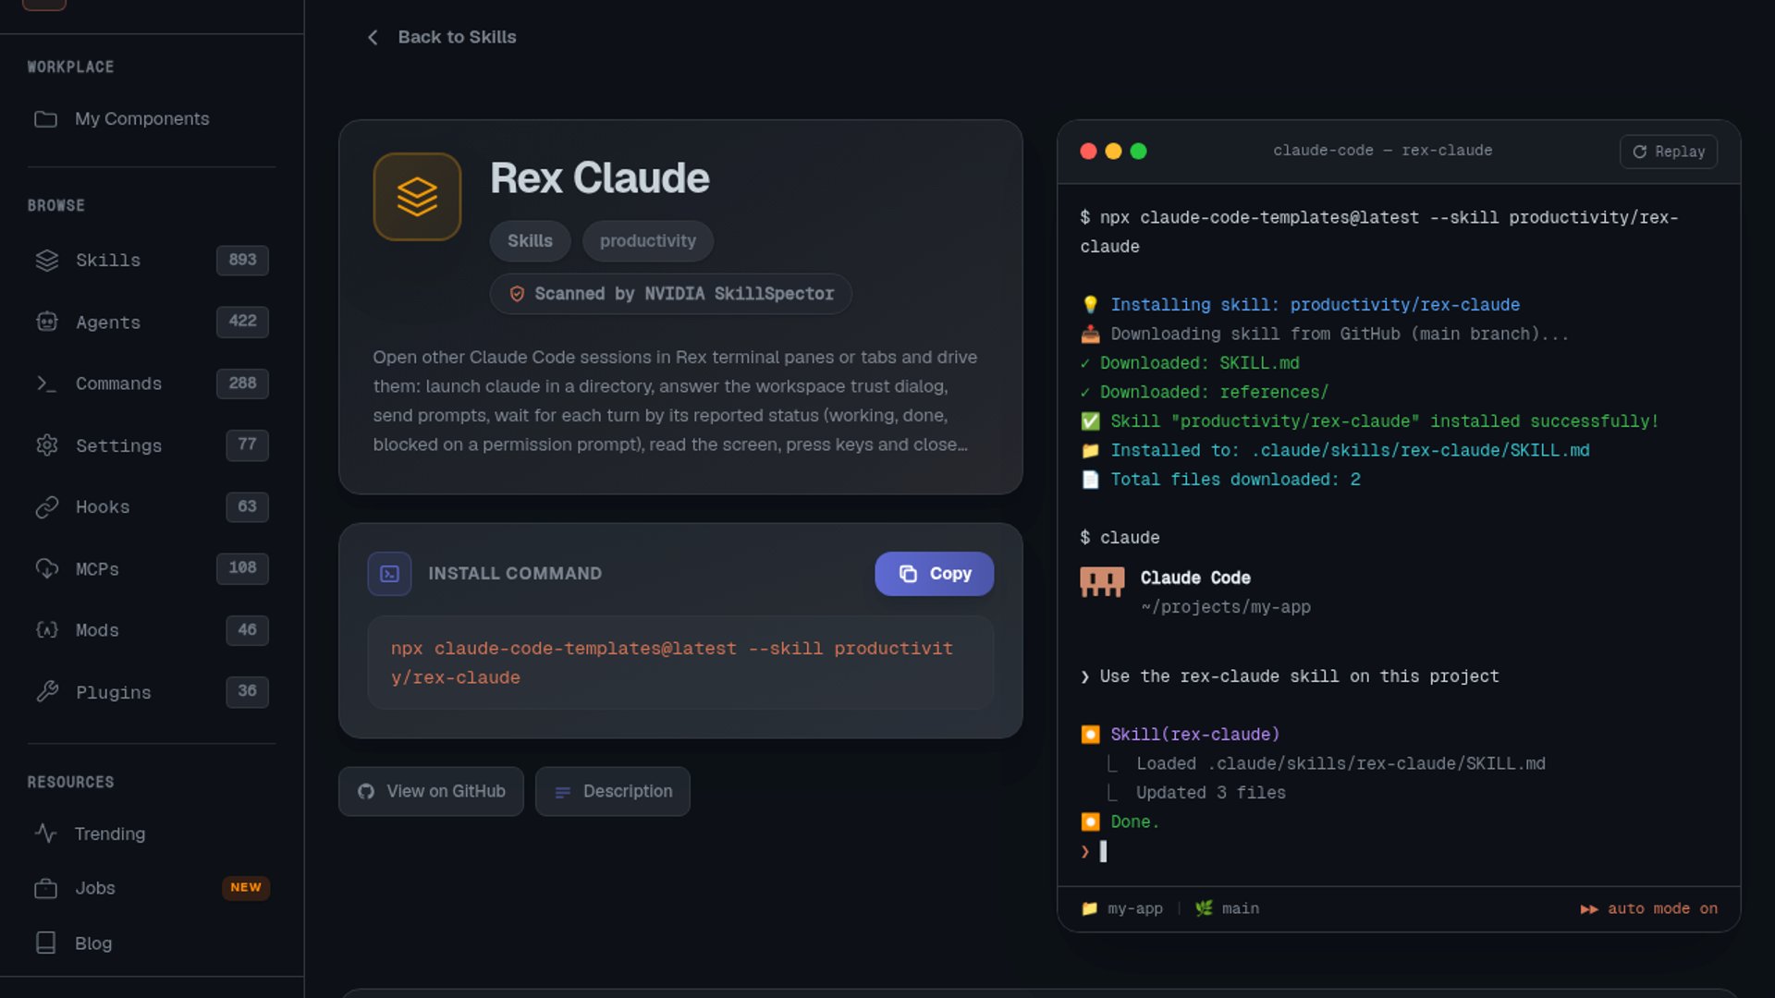This screenshot has width=1775, height=998.
Task: Open the Agents section in the sidebar
Action: coord(152,322)
